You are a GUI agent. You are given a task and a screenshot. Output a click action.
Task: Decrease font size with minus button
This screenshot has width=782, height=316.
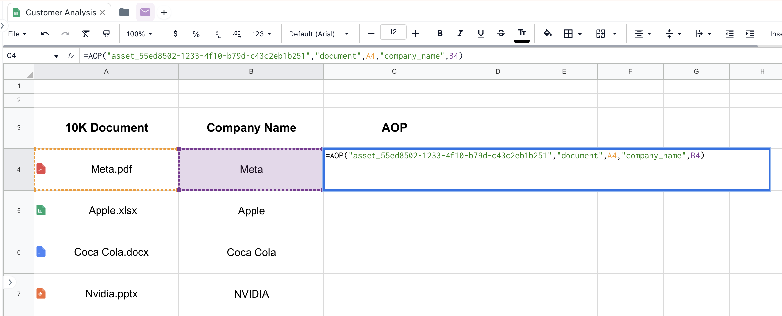[371, 34]
